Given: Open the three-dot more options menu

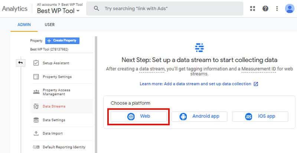Looking at the screenshot, I should (277, 8).
